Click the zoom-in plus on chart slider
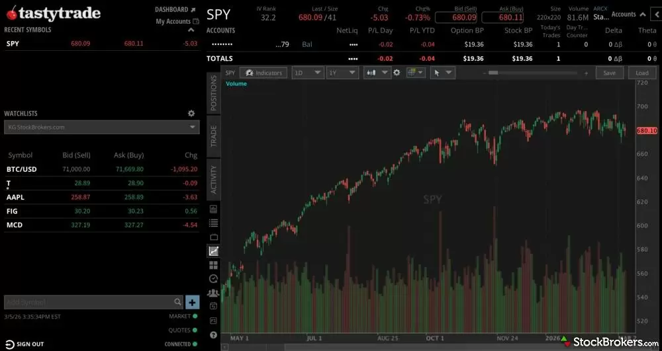This screenshot has height=351, width=662. click(586, 73)
